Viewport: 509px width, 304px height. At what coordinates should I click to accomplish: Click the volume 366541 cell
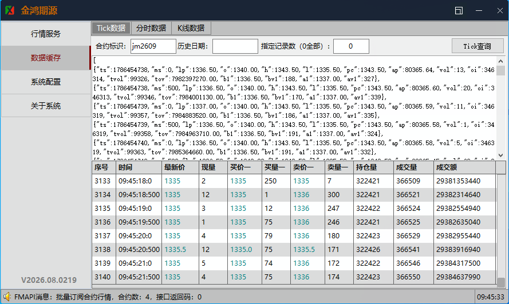click(x=413, y=250)
